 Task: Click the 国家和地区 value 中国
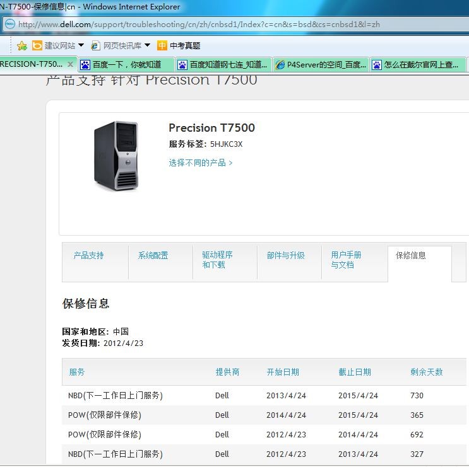click(x=121, y=332)
